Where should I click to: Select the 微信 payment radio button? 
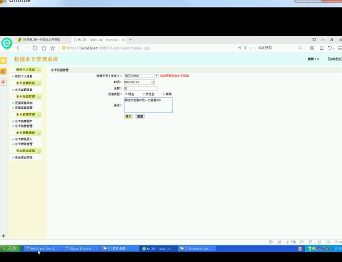coord(164,94)
